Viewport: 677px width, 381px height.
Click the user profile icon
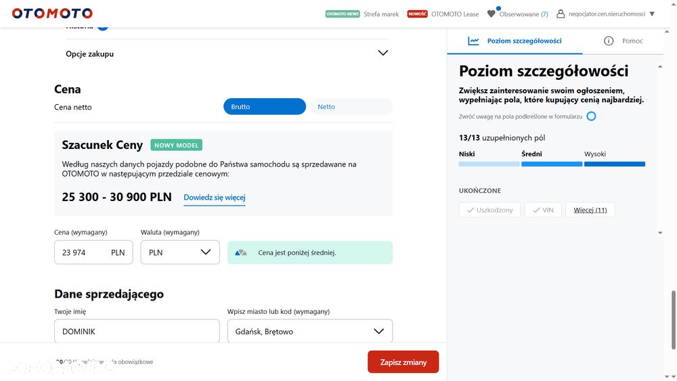[x=561, y=14]
